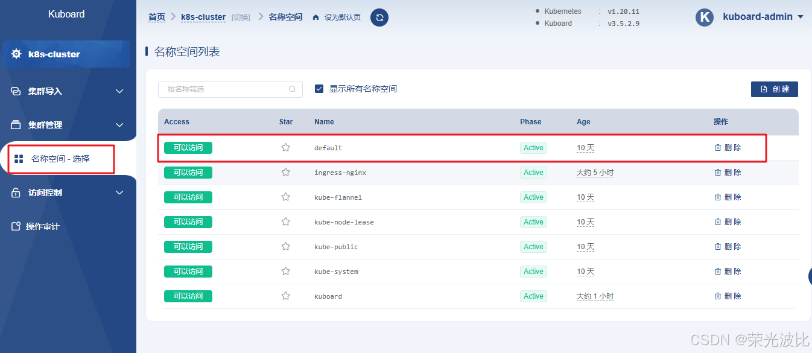Image resolution: width=812 pixels, height=353 pixels.
Task: Delete the default namespace
Action: pyautogui.click(x=728, y=147)
